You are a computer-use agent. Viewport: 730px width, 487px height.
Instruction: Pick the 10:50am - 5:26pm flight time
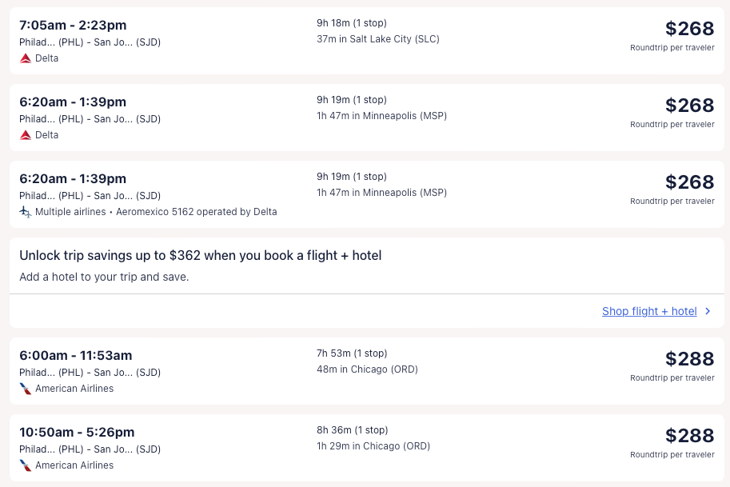[77, 432]
